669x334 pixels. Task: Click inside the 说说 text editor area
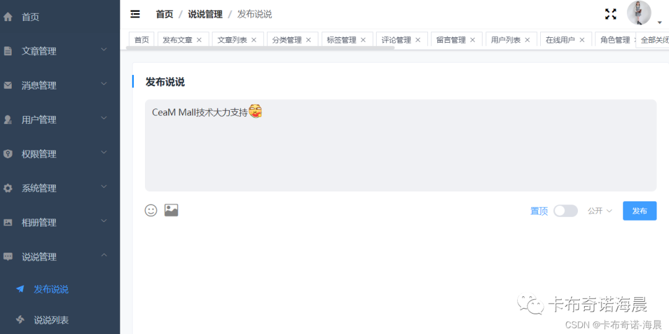tap(400, 146)
